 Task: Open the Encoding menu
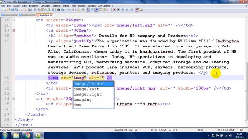point(34,6)
